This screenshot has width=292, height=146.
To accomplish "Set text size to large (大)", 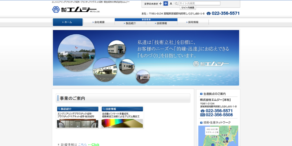I will tap(170, 4).
